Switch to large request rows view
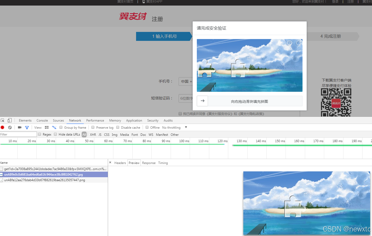Image resolution: width=372 pixels, height=236 pixels. pos(47,127)
